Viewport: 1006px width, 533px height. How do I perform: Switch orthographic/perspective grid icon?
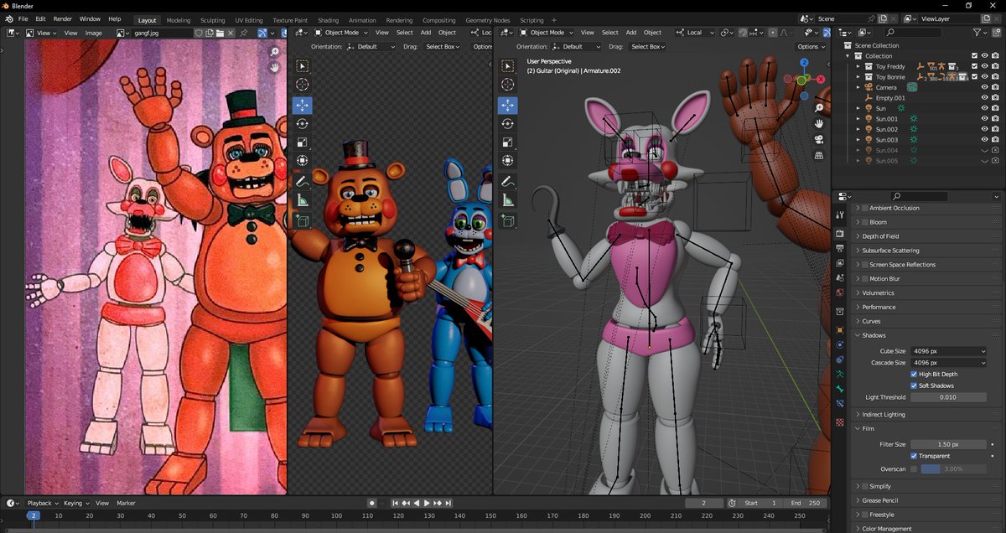click(x=819, y=155)
